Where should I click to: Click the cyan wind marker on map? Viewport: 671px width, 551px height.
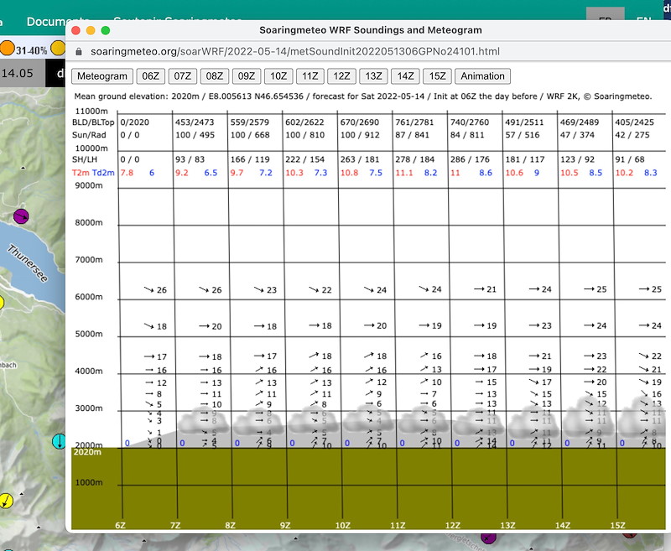click(59, 441)
